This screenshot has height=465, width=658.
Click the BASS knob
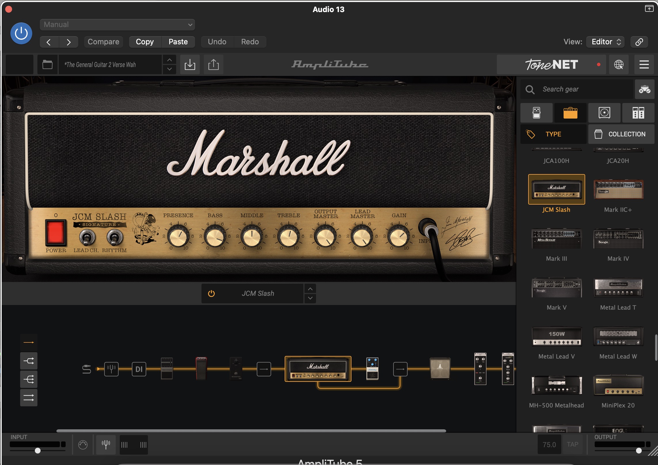pyautogui.click(x=215, y=237)
